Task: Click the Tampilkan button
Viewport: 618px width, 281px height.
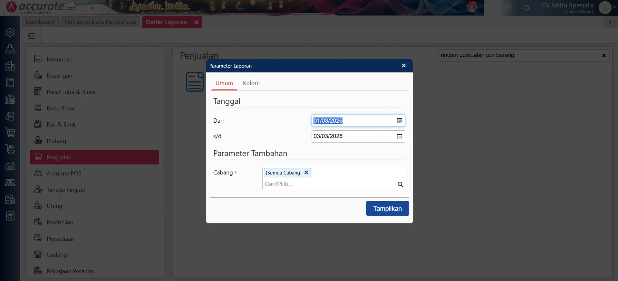Action: click(387, 209)
